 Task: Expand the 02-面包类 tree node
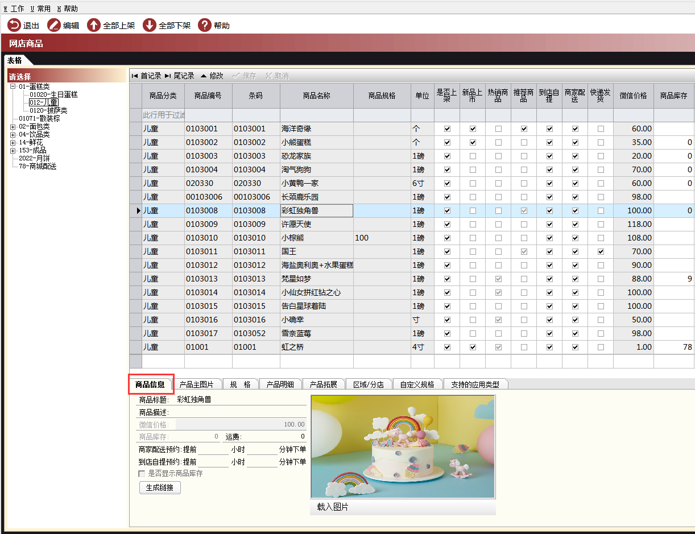coord(13,126)
